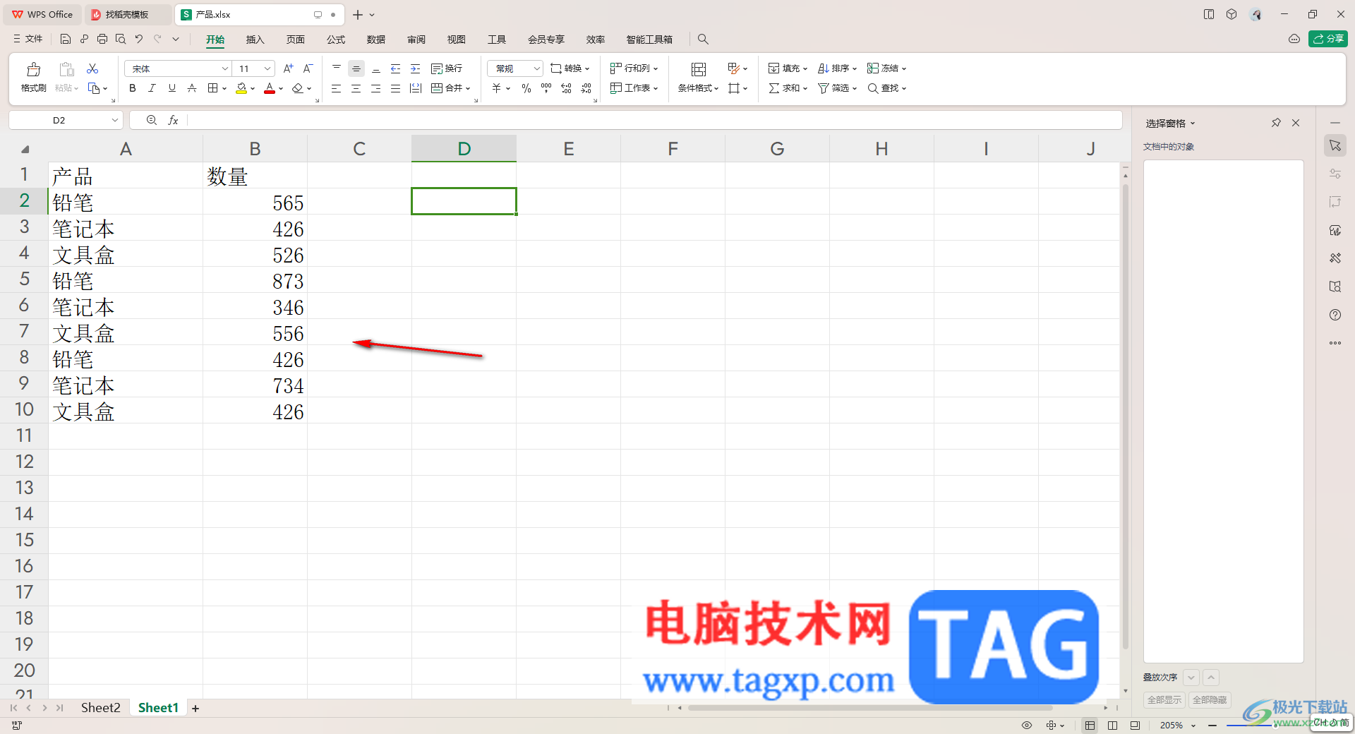This screenshot has width=1355, height=734.
Task: Click the selection arrow sidebar icon
Action: (x=1335, y=145)
